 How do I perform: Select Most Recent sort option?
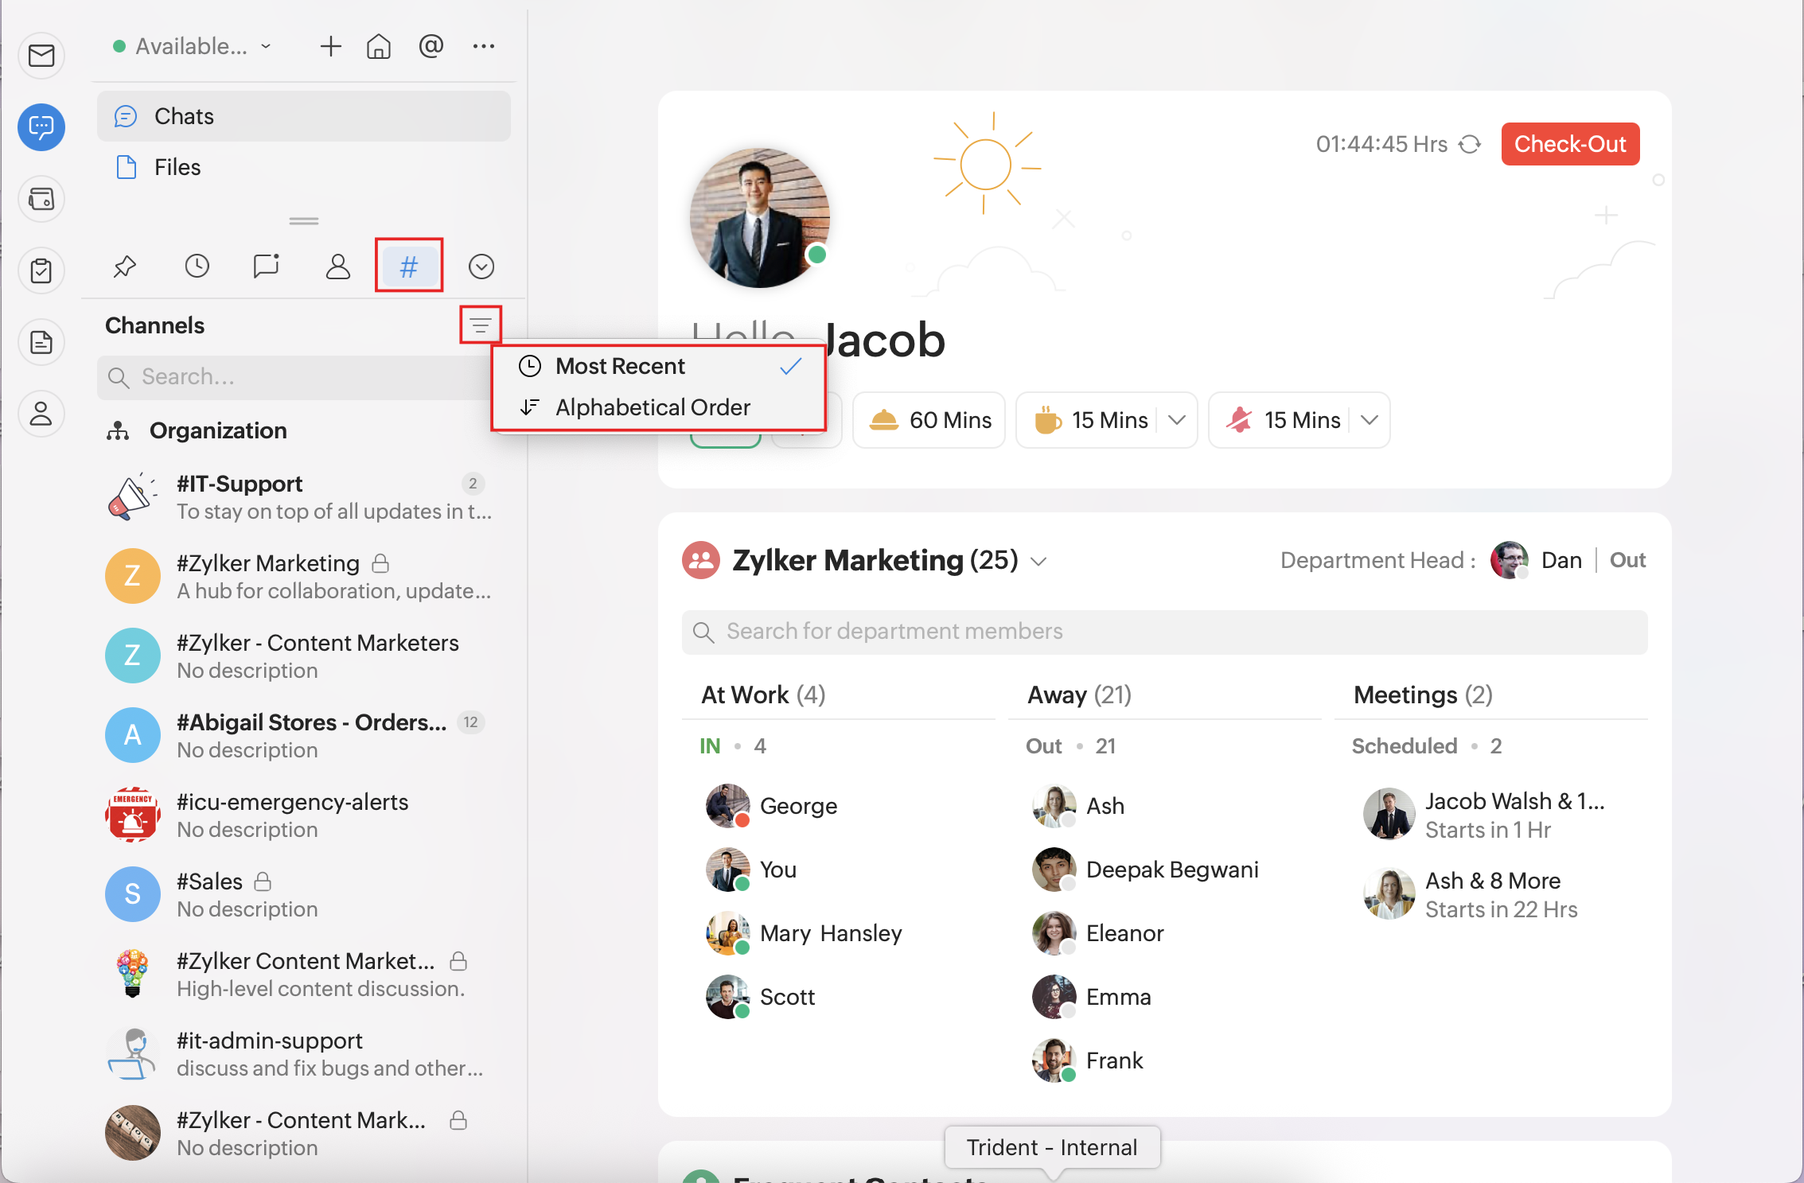point(621,367)
